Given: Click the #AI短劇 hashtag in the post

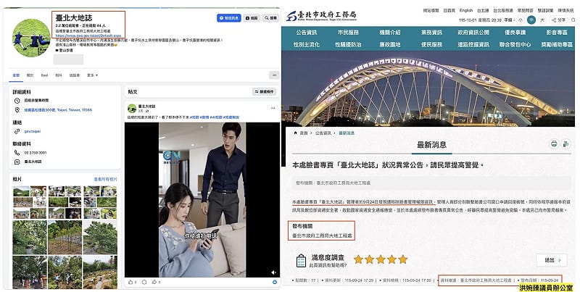Looking at the screenshot, I should click(x=216, y=117).
